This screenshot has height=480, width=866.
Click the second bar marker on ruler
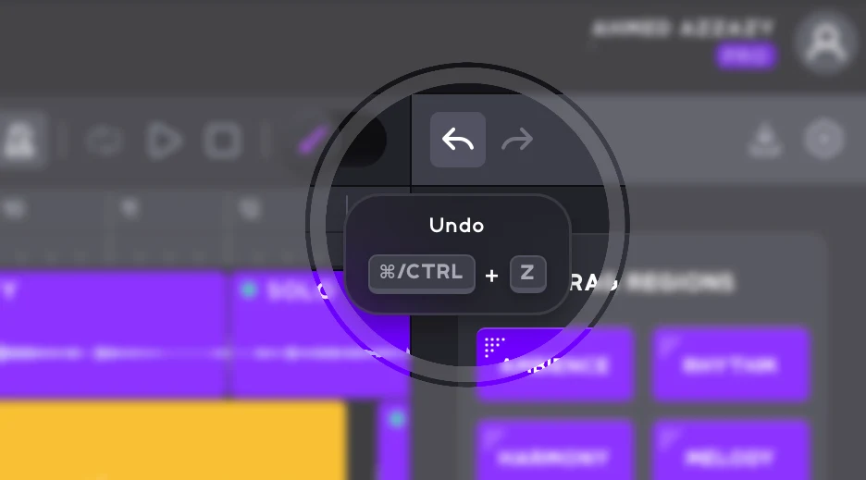click(130, 208)
